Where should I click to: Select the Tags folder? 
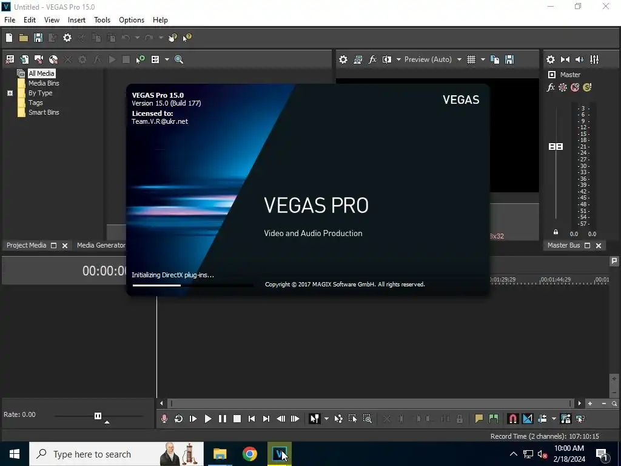coord(36,103)
